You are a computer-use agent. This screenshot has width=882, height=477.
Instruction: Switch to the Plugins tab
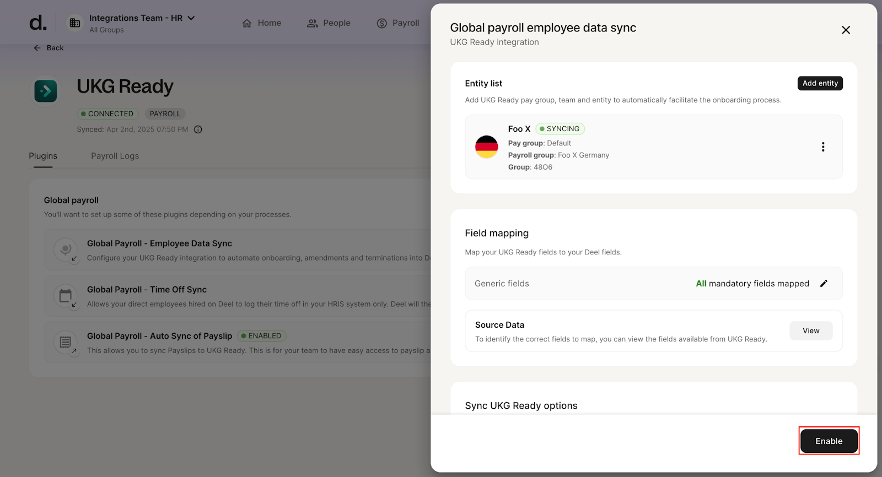43,156
